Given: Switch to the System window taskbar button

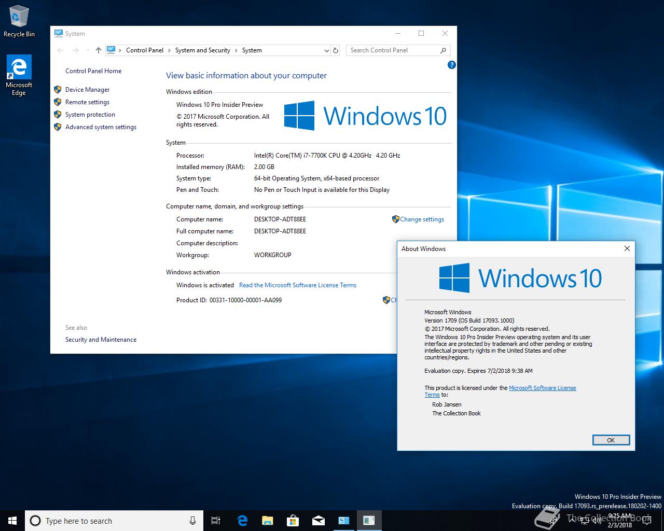Looking at the screenshot, I should (343, 521).
